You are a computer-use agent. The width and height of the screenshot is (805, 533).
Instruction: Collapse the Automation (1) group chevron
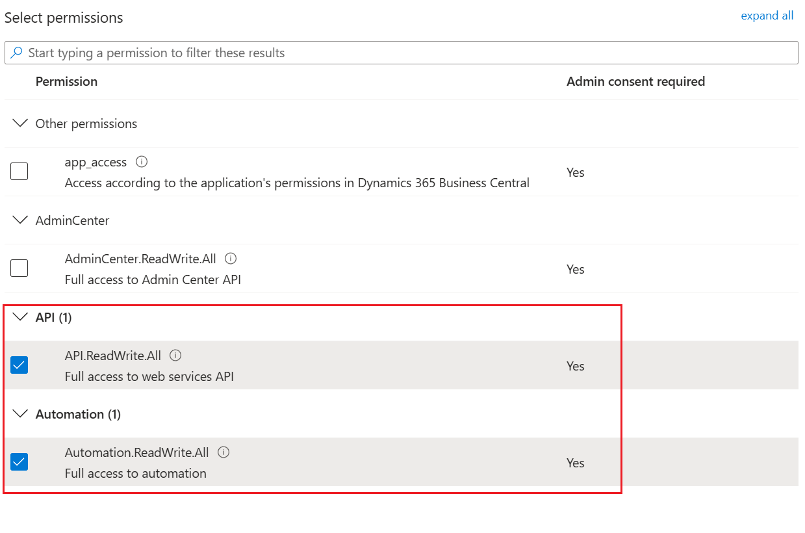coord(21,413)
